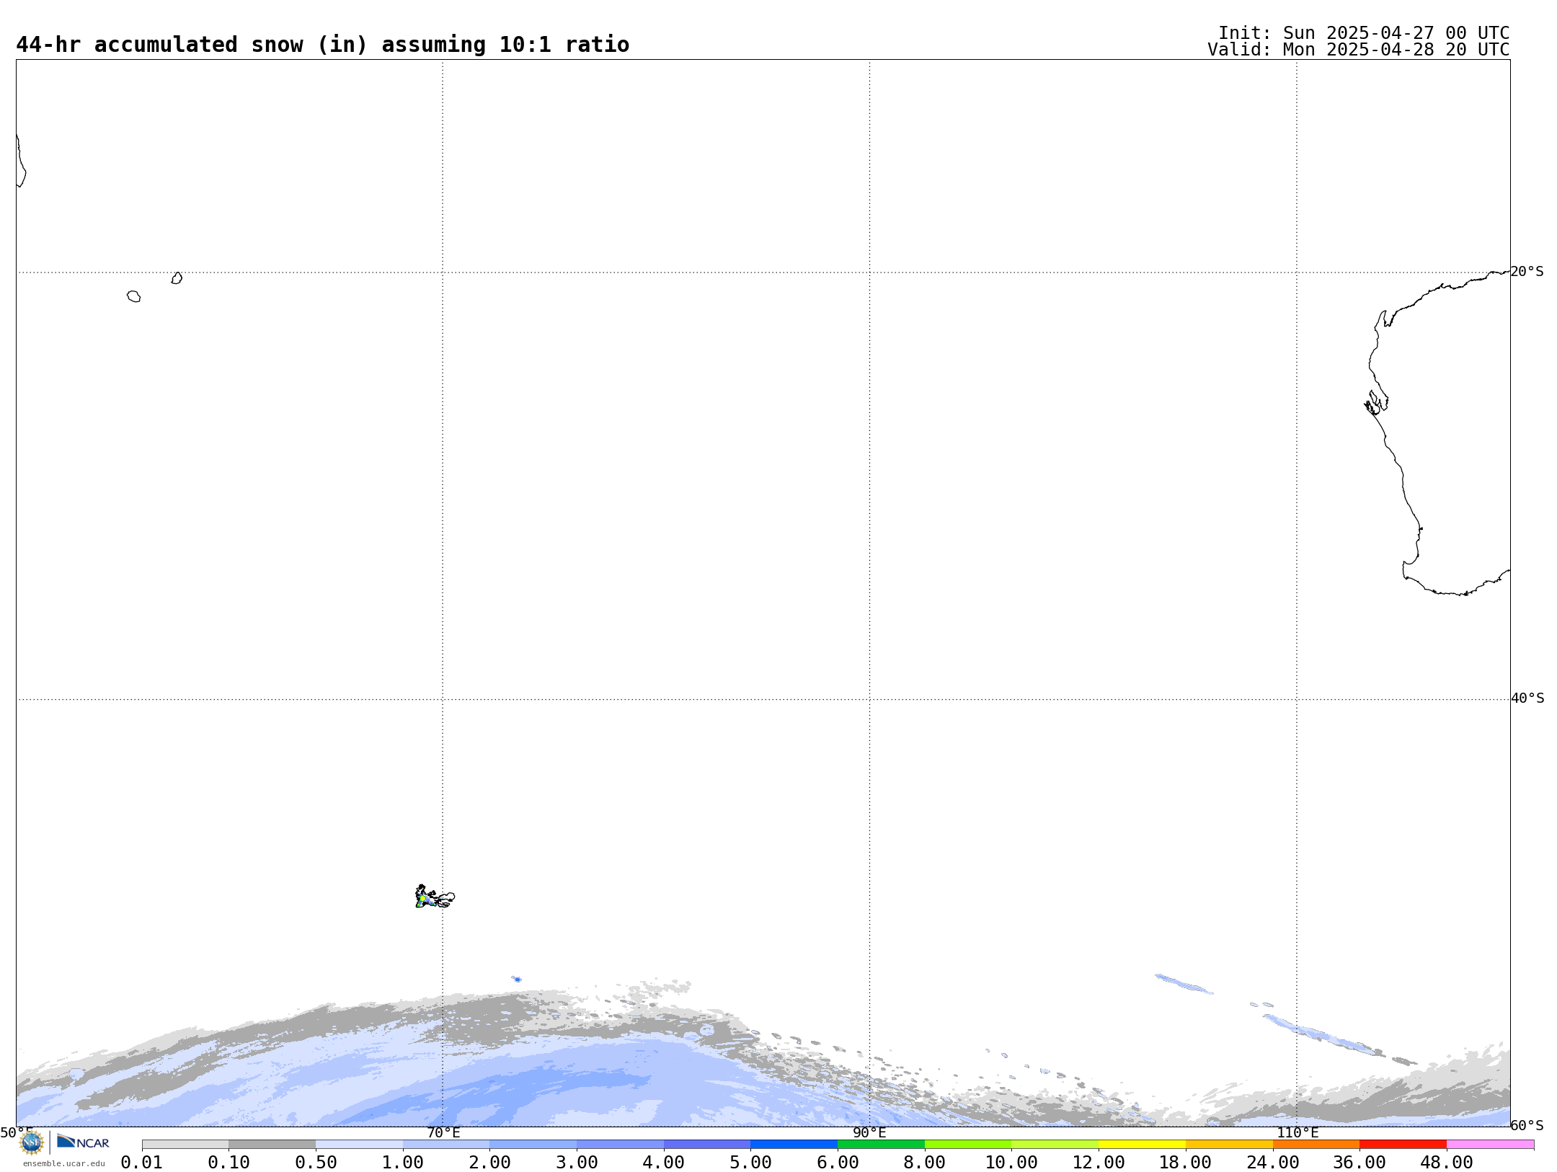Click the 90°E longitude label
This screenshot has height=1172, width=1557.
tap(869, 1132)
